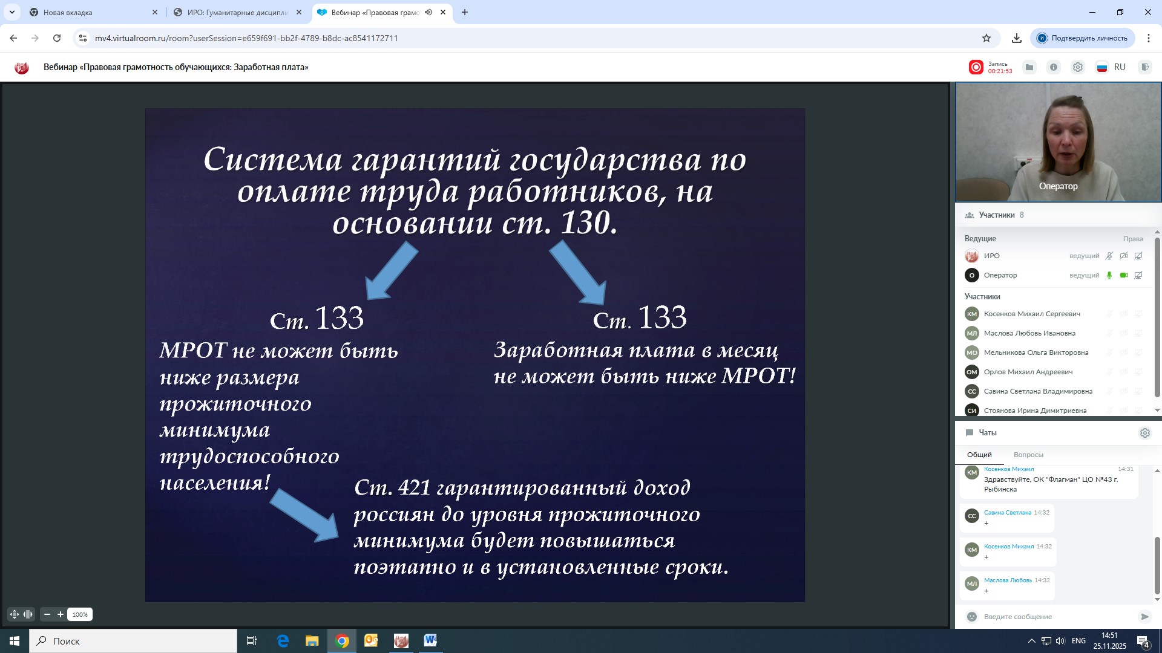
Task: Zoom out the slide with minus
Action: pos(47,614)
